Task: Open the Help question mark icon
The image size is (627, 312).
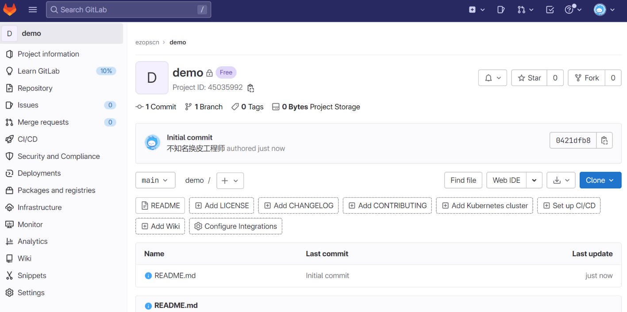Action: pyautogui.click(x=569, y=10)
